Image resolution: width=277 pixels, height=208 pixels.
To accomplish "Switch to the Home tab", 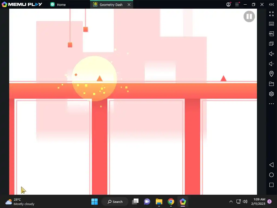I will (x=58, y=5).
